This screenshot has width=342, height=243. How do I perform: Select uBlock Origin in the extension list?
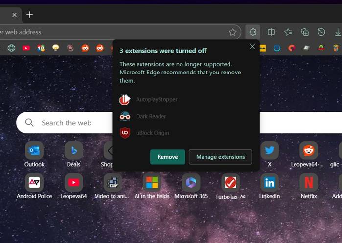tap(152, 133)
